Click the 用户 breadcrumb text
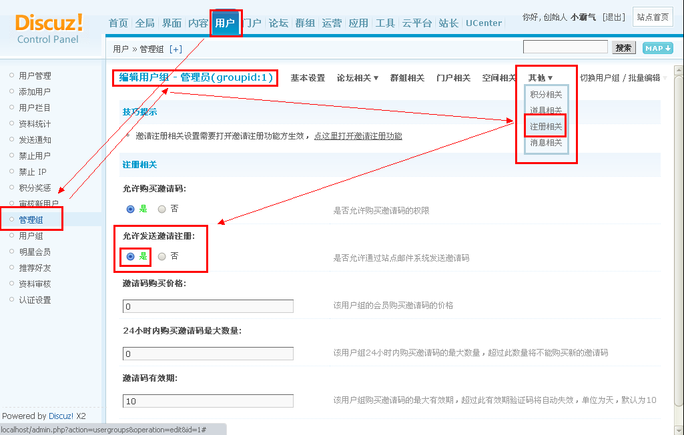This screenshot has width=684, height=435. tap(120, 49)
